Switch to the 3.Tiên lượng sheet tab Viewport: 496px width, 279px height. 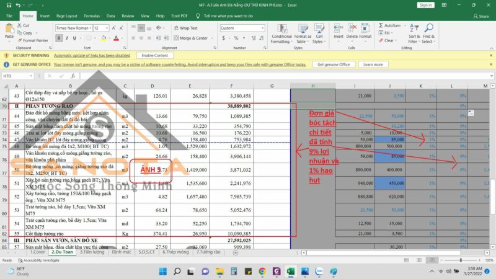tap(92, 252)
